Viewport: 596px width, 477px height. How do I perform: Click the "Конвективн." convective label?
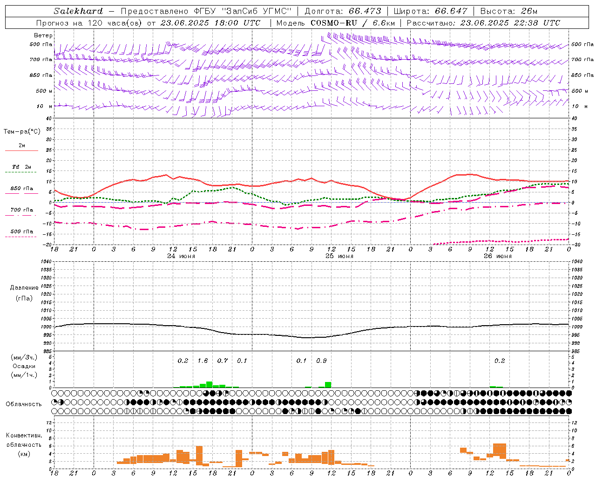24,436
